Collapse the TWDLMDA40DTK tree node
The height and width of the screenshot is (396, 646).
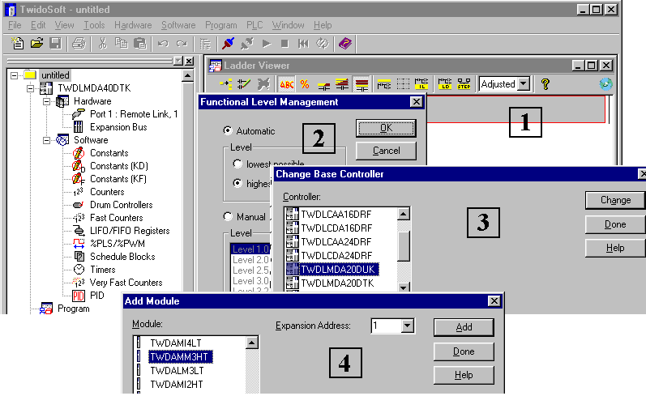point(30,88)
